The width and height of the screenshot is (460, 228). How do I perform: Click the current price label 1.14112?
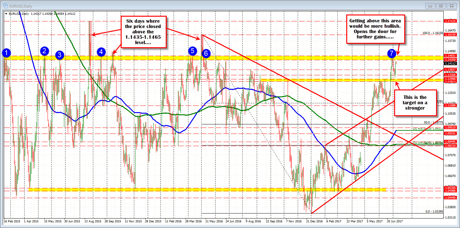click(450, 63)
